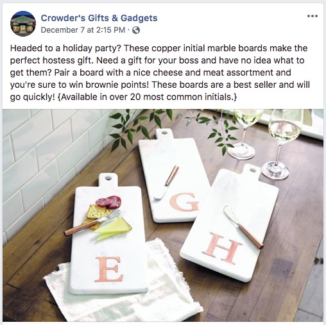Click the yellow cheese wedge in the photo
The image size is (326, 325).
113,228
